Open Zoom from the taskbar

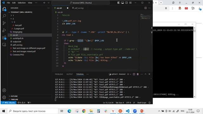[x=135, y=111]
